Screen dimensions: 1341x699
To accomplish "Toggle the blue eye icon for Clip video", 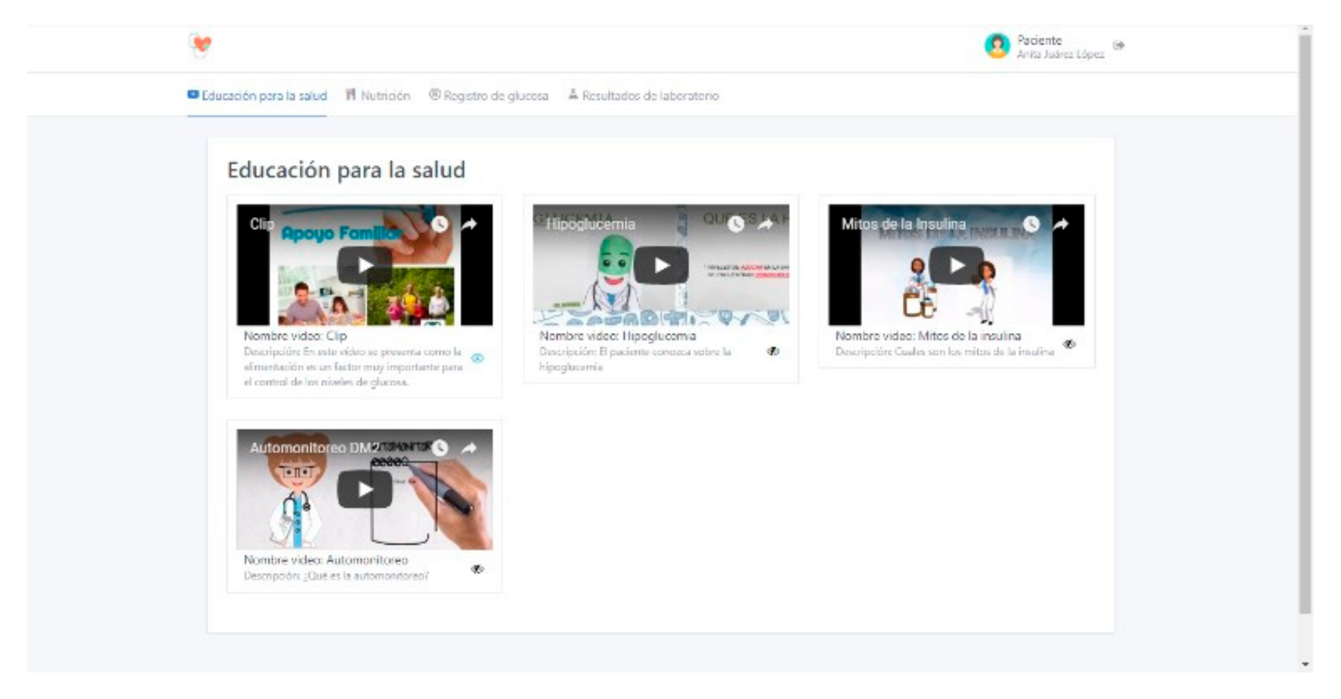I will tap(477, 358).
